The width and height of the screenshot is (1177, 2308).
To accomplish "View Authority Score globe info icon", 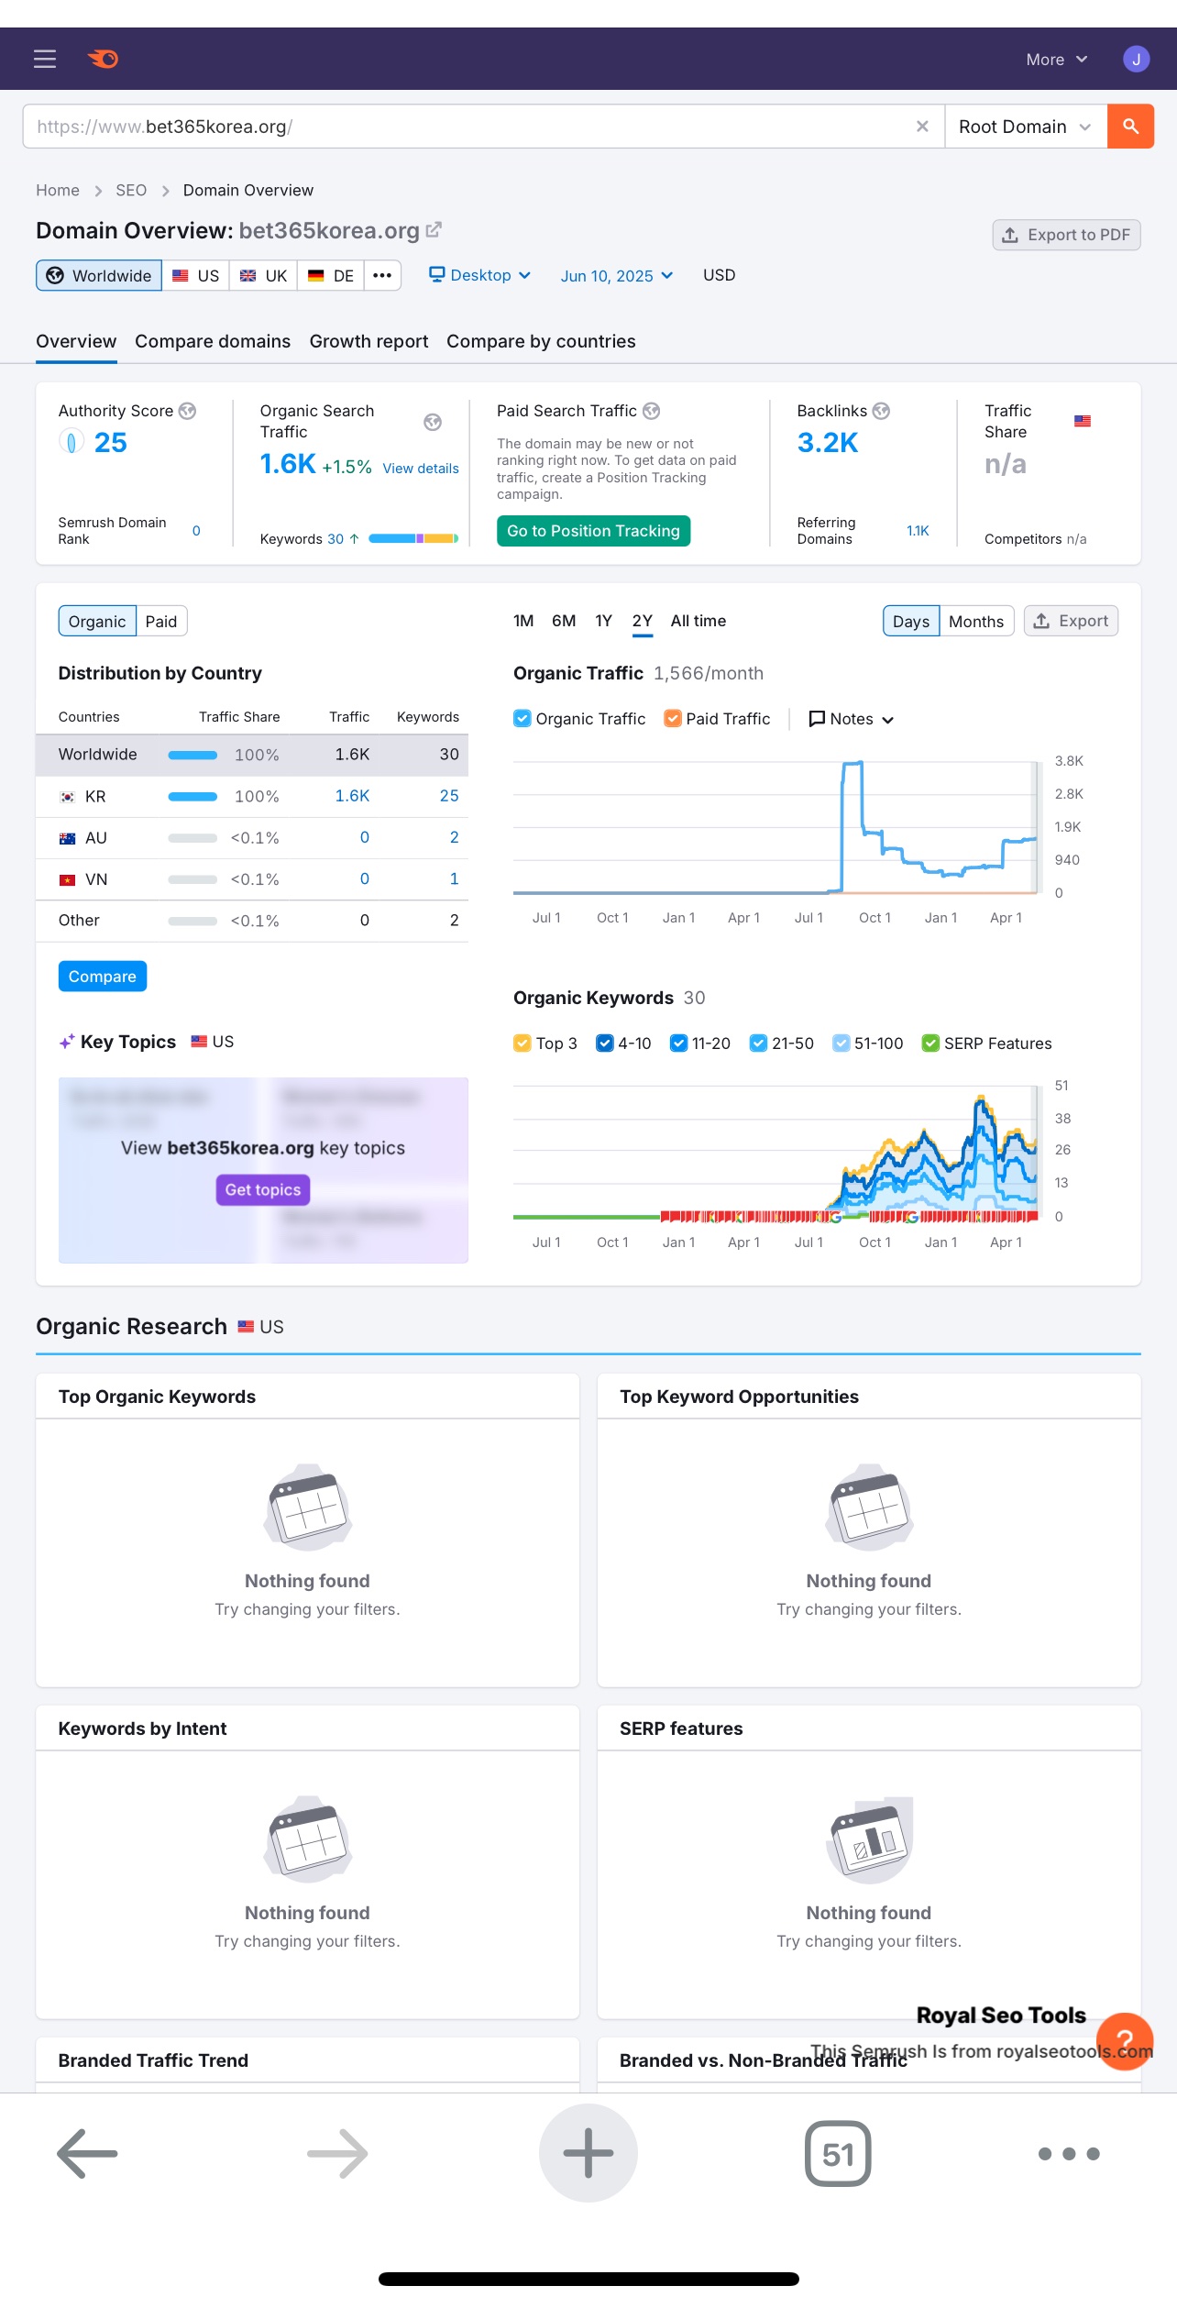I will 187,411.
